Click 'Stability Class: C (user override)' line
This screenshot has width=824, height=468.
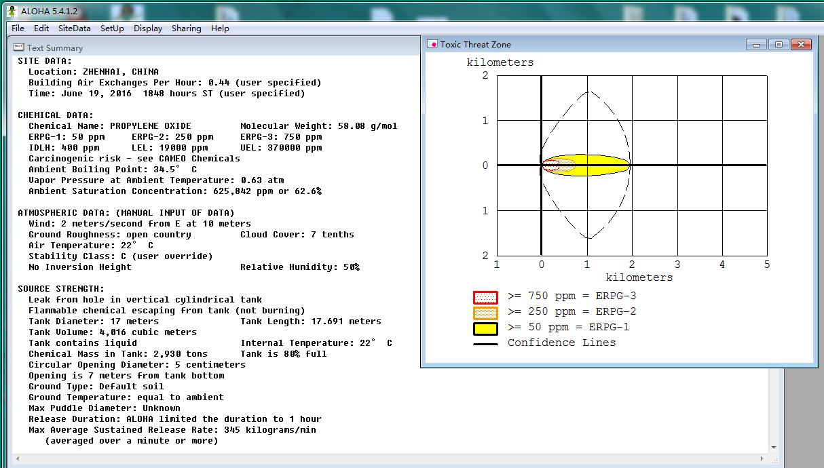pos(121,256)
